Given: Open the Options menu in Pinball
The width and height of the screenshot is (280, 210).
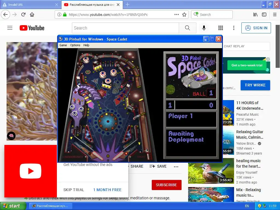Looking at the screenshot, I should tap(75, 45).
